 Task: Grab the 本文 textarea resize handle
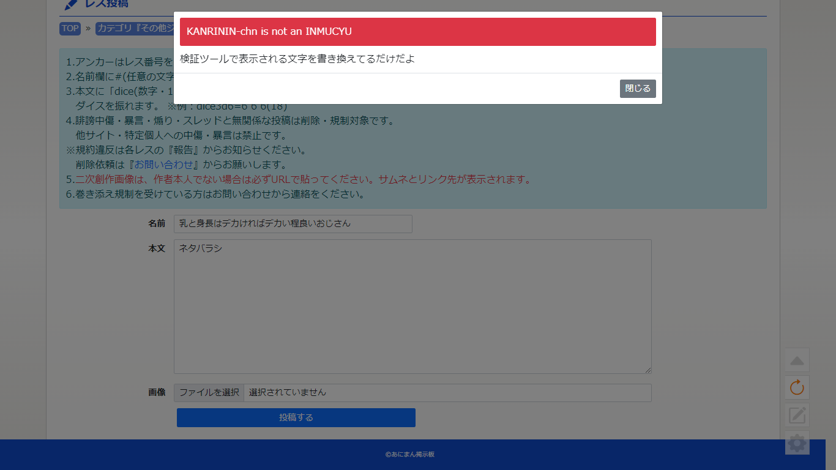(648, 370)
